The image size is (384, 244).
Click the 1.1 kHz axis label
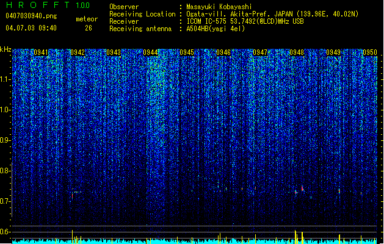[5, 79]
